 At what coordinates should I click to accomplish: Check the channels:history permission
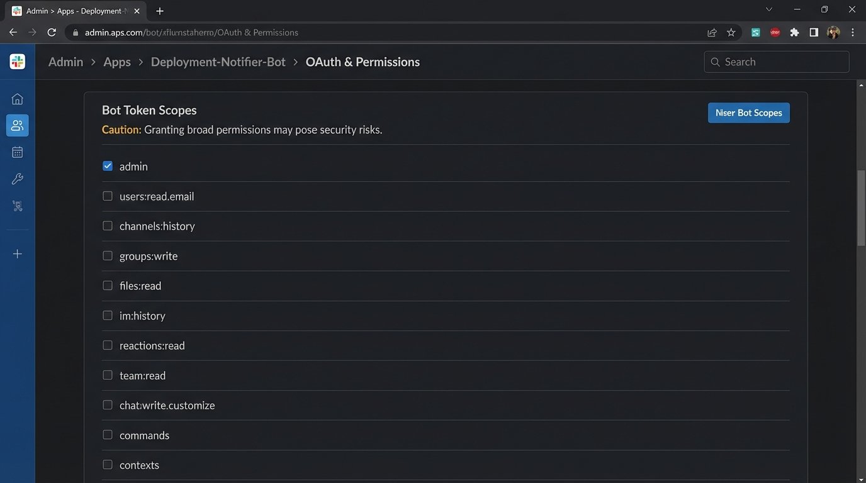tap(108, 225)
